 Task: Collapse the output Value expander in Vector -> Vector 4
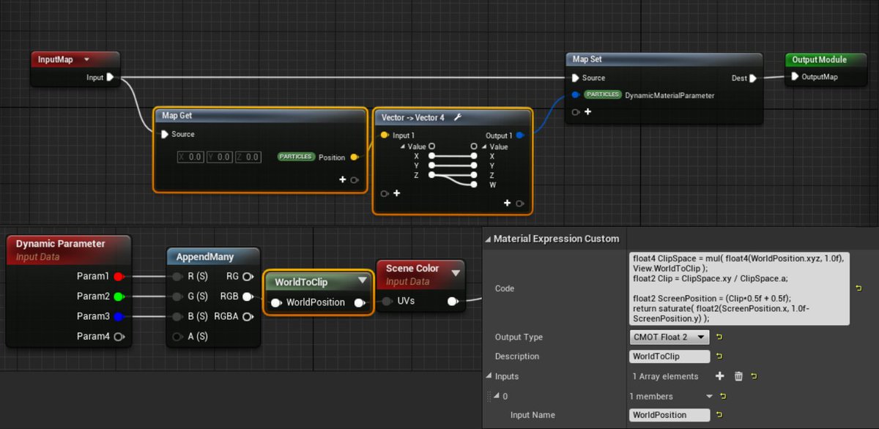(483, 147)
